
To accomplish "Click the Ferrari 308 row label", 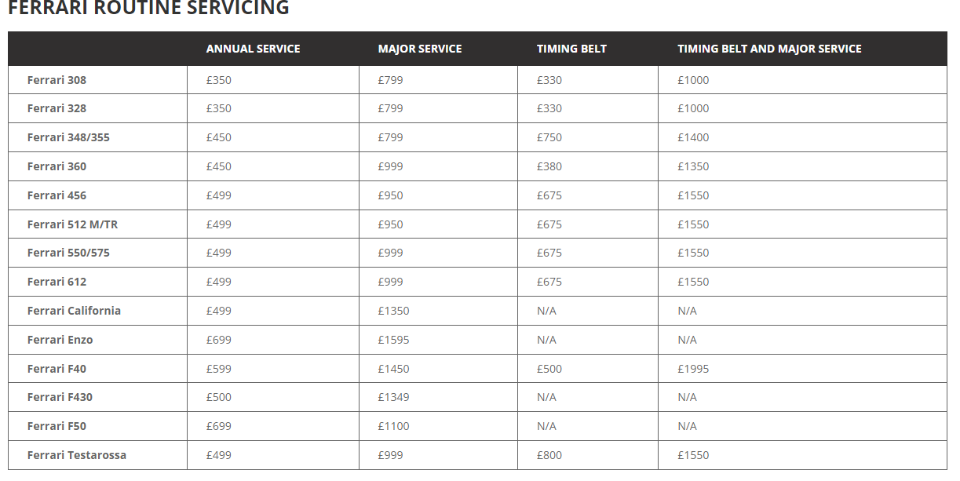I will [x=57, y=80].
